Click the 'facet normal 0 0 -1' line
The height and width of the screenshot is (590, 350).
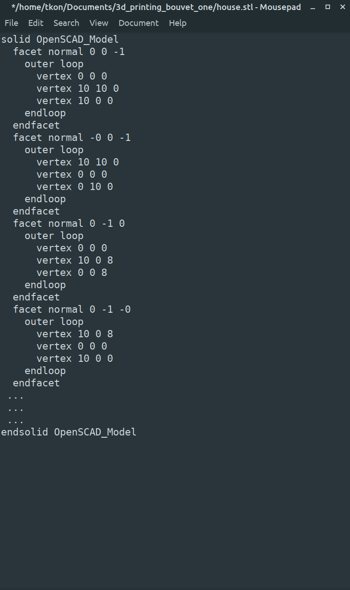[x=69, y=52]
